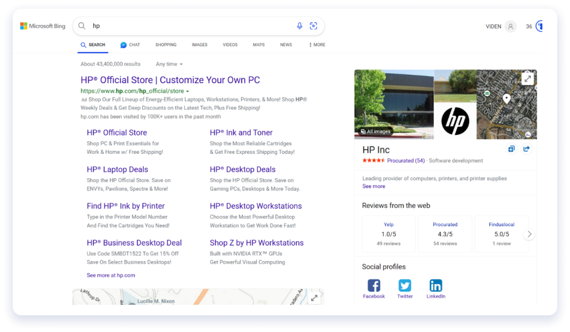Open HP's Twitter social profile
Screen dimensions: 570x332
405,285
